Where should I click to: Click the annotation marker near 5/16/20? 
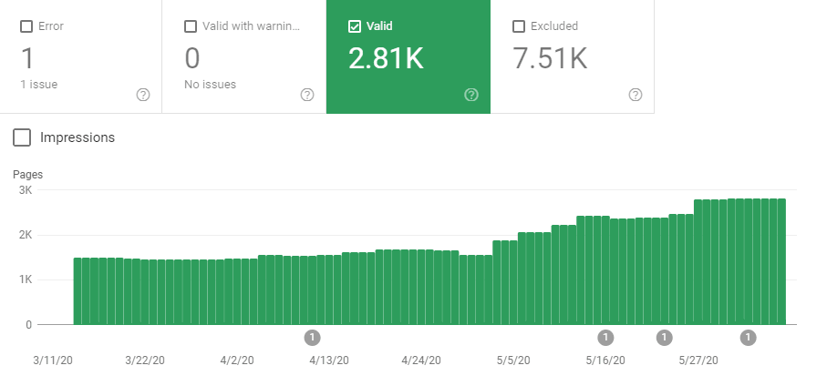coord(605,338)
